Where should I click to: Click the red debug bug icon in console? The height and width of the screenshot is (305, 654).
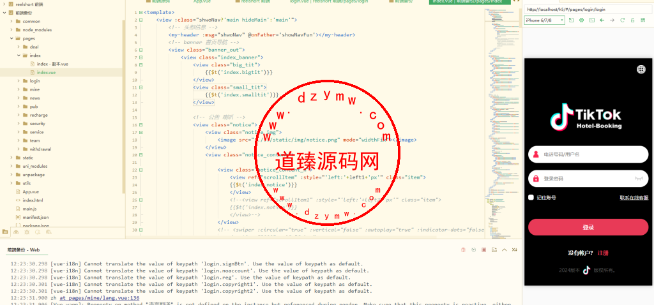464,250
